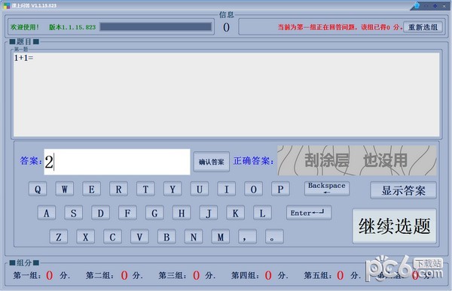
Task: Click the Q key on virtual keyboard
Action: pyautogui.click(x=38, y=189)
